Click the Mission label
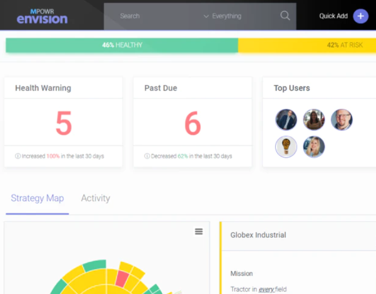Image resolution: width=376 pixels, height=294 pixels. 241,274
